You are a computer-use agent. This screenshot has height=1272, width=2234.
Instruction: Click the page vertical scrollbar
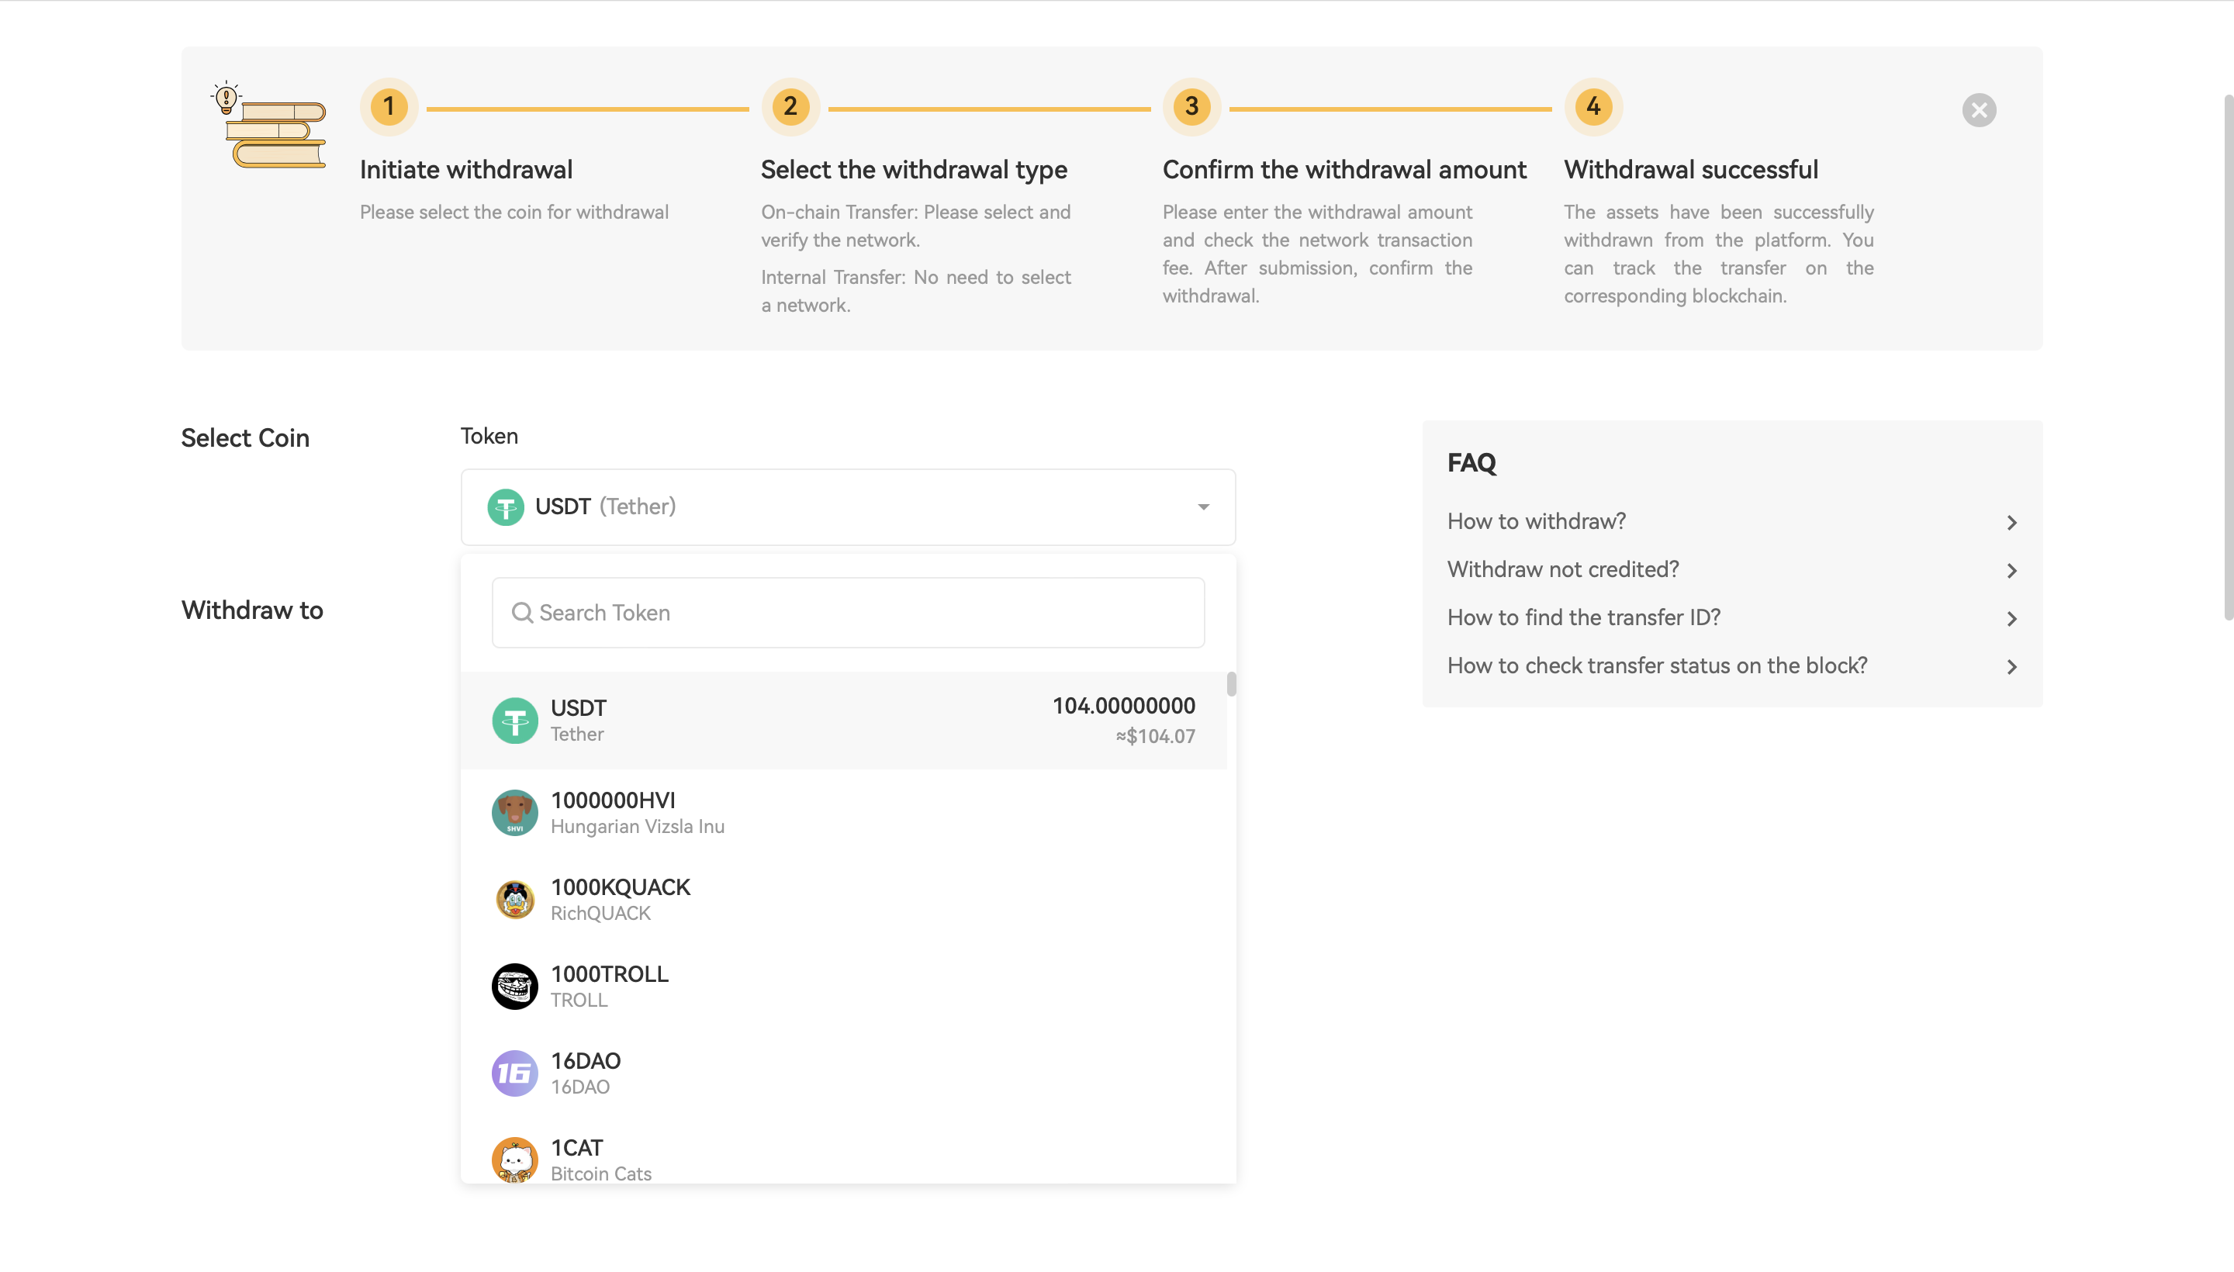coord(2229,358)
